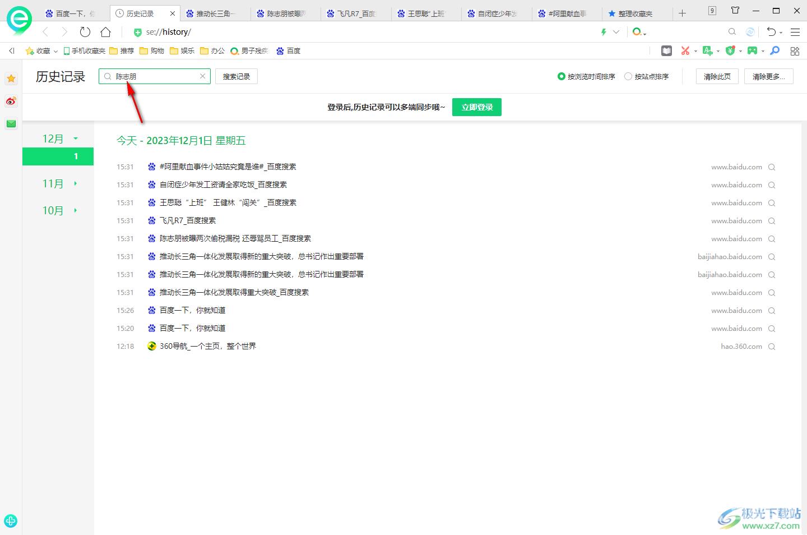
Task: Clear the history search box with X
Action: pyautogui.click(x=203, y=76)
